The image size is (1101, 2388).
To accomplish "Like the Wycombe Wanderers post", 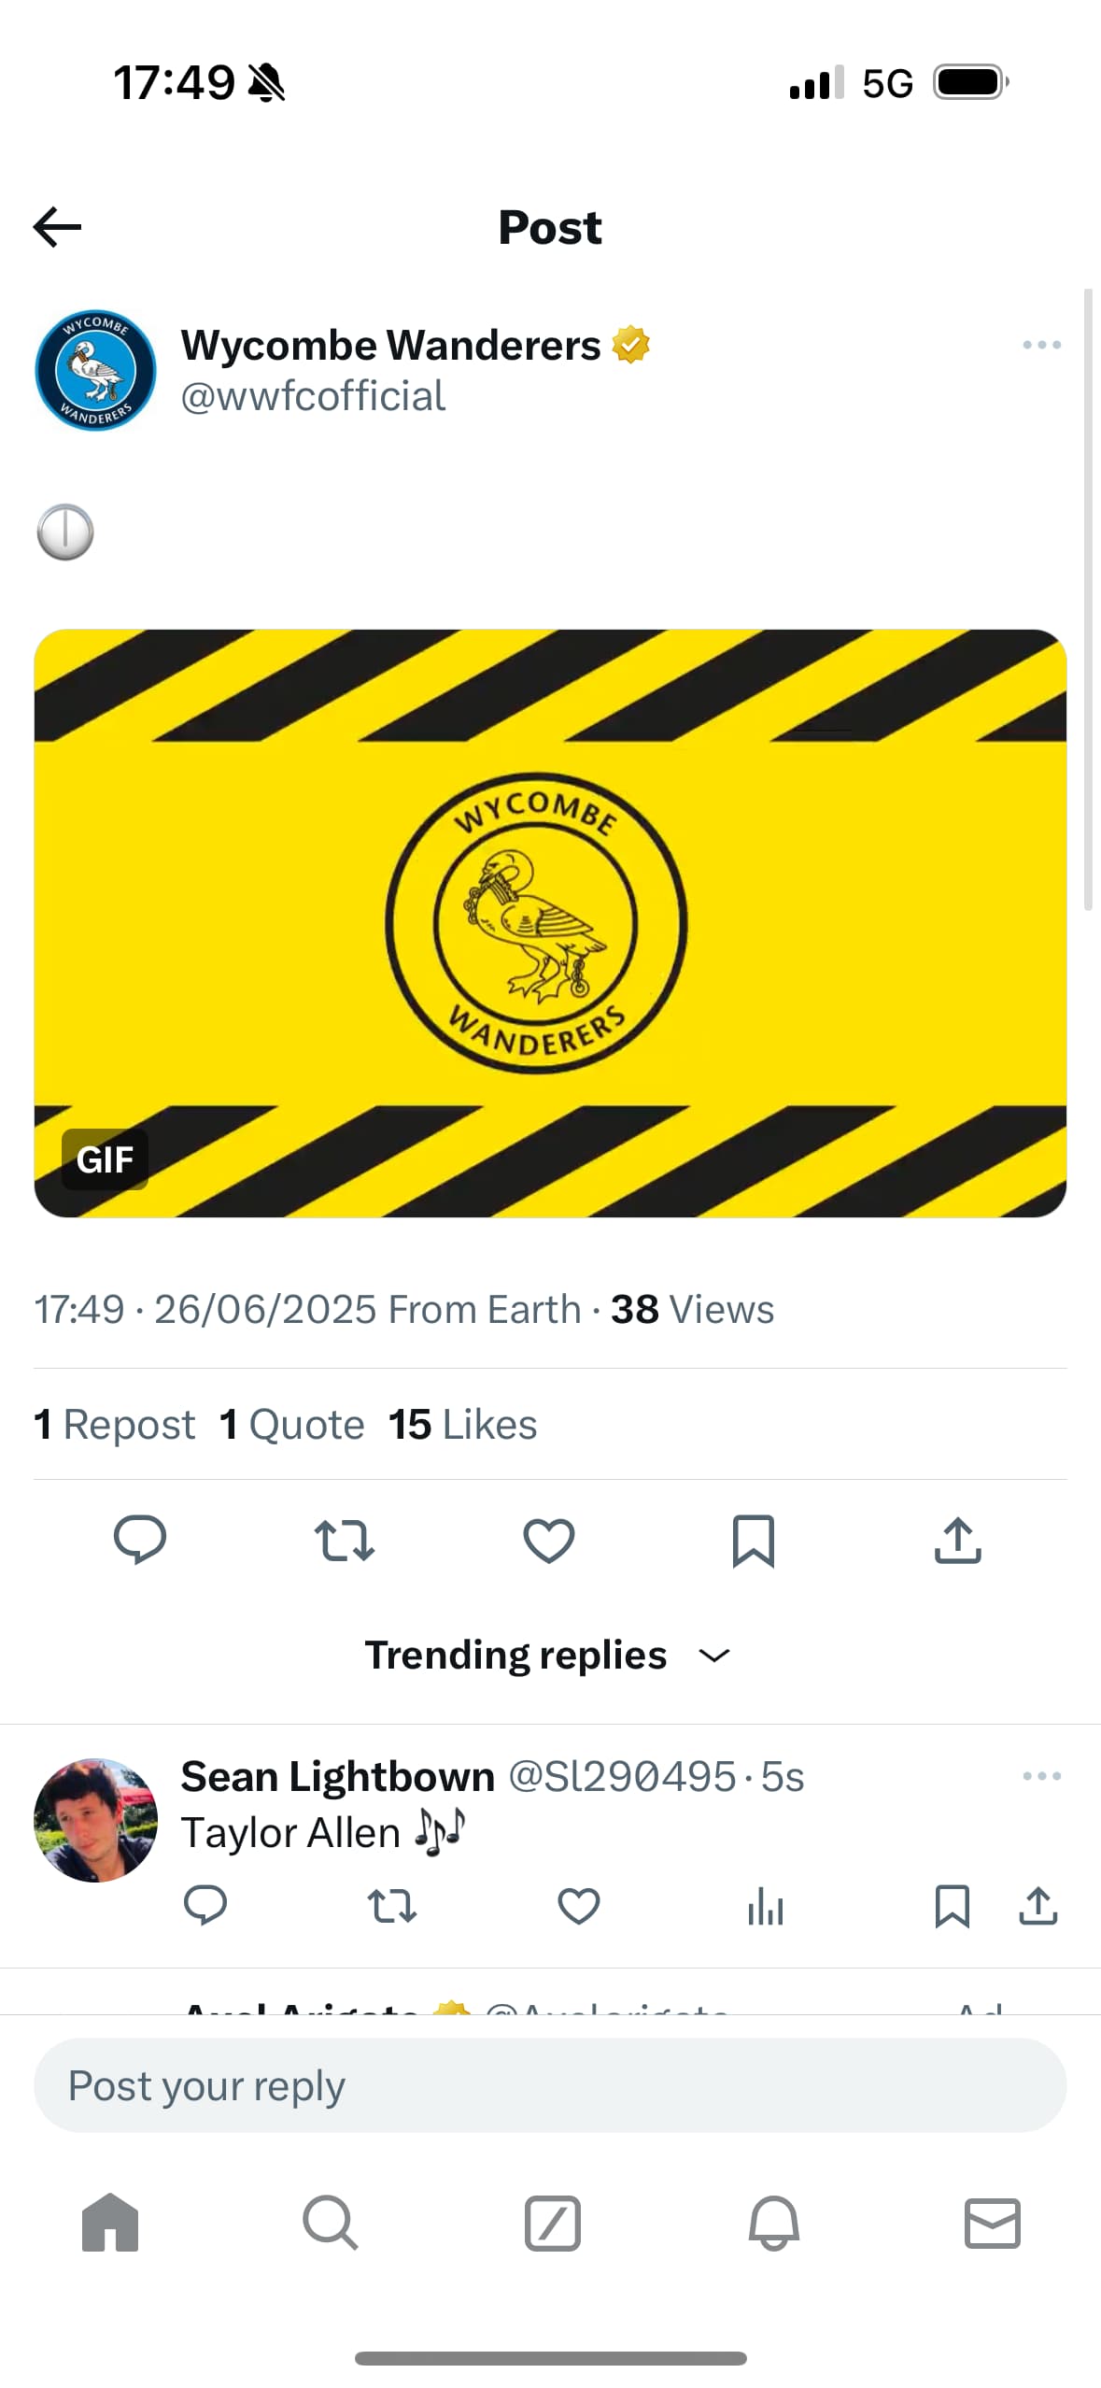I will [x=549, y=1539].
